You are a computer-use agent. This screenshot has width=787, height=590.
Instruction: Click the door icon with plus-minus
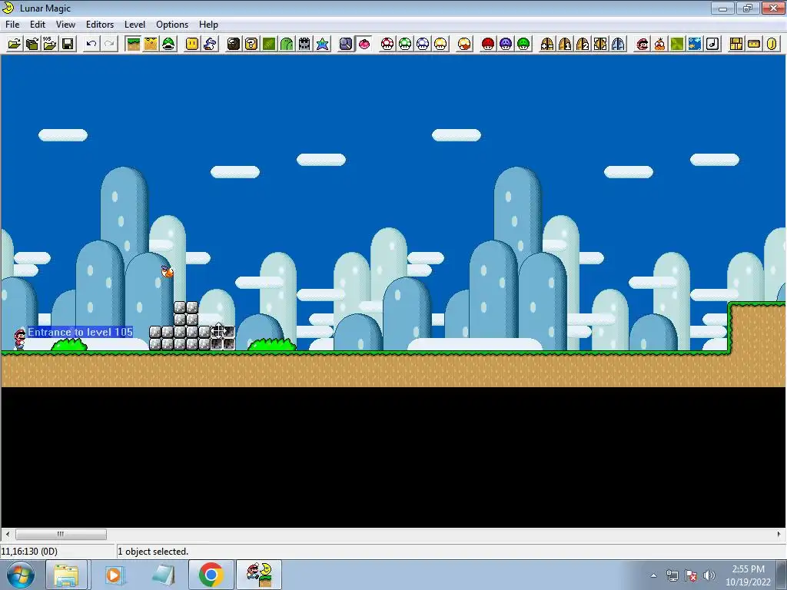pyautogui.click(x=547, y=44)
